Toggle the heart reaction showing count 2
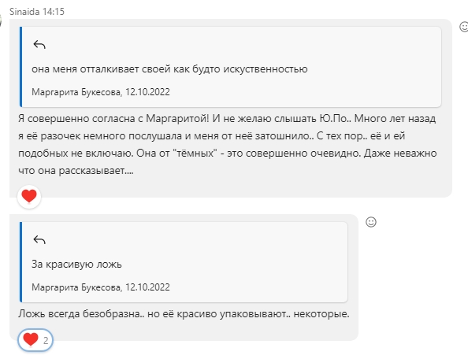 [x=35, y=340]
